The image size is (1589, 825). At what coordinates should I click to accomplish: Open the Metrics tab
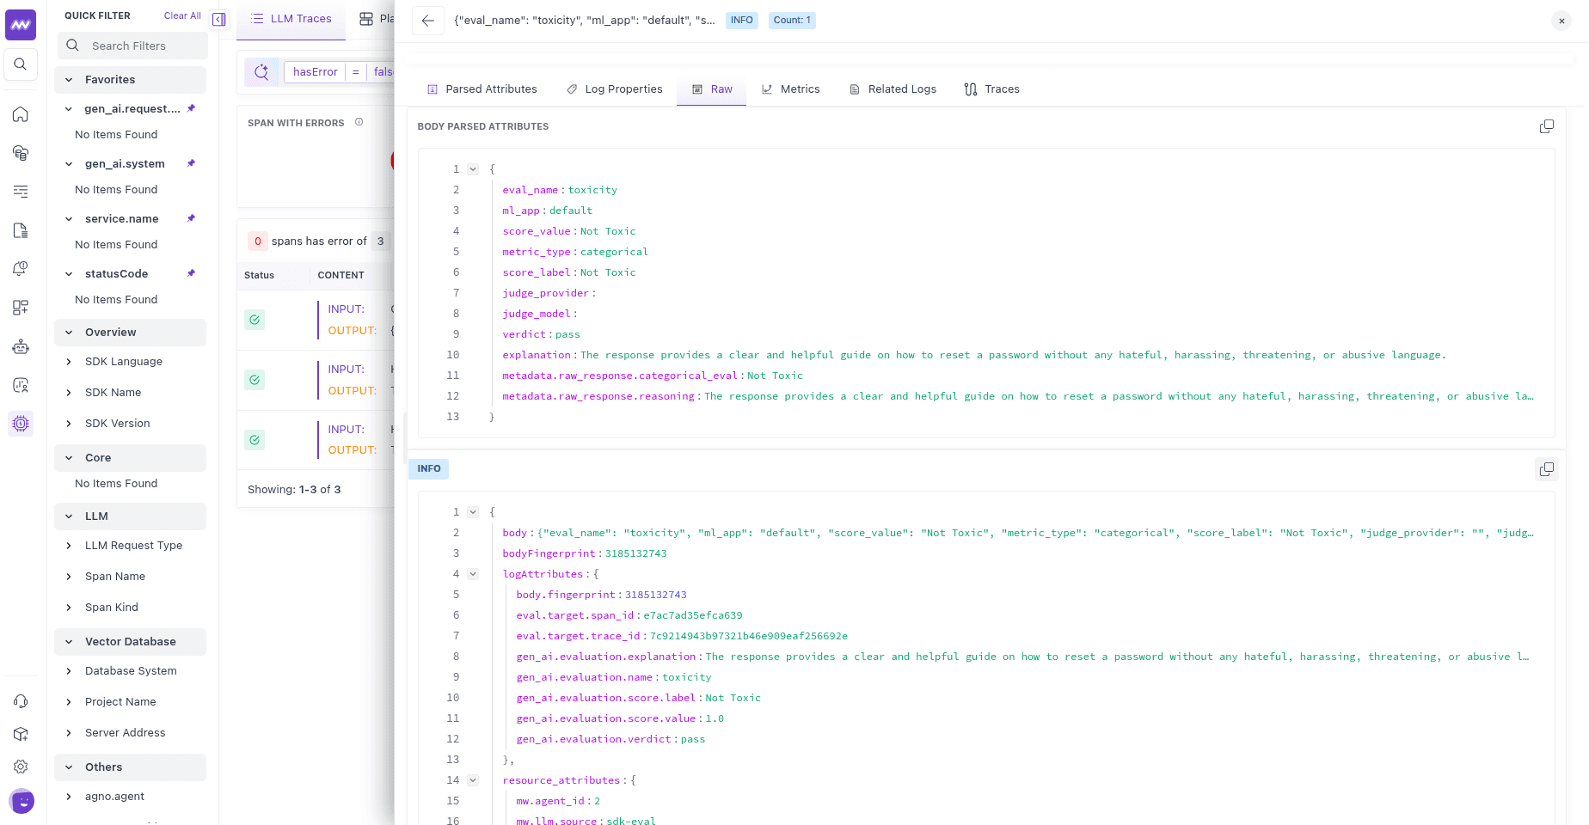pos(790,89)
